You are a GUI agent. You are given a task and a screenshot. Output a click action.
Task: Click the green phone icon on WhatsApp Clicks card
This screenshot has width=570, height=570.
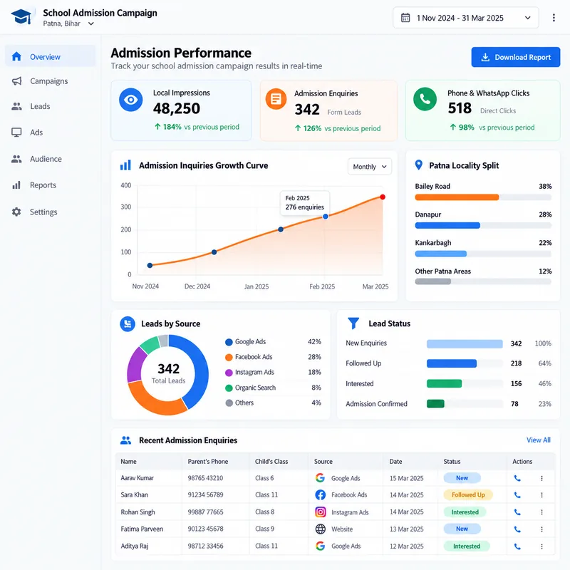click(425, 99)
